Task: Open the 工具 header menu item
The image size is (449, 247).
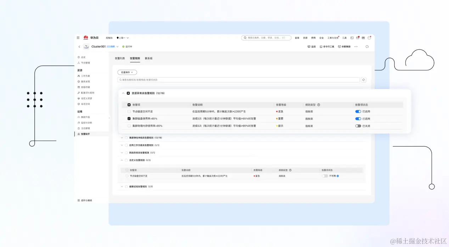Action: click(x=344, y=38)
